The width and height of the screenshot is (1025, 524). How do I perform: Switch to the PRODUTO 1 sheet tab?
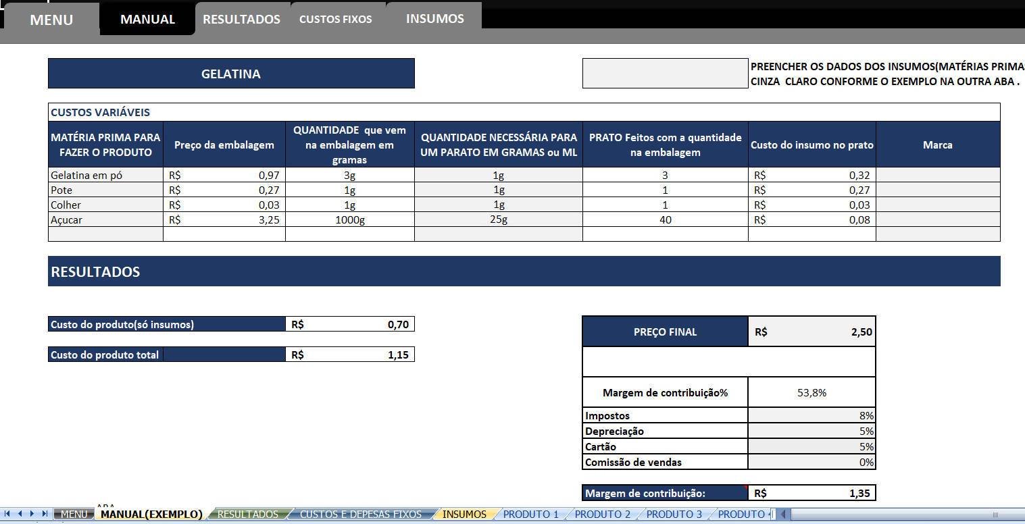(531, 515)
